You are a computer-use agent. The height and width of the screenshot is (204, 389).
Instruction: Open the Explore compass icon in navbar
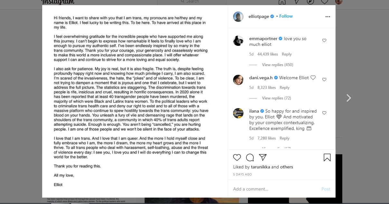pos(310,2)
